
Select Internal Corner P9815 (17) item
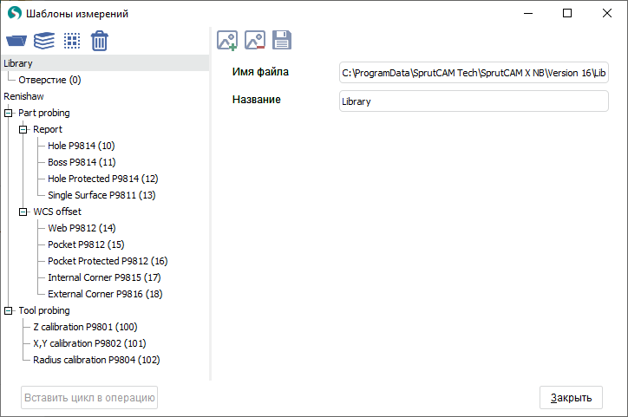point(104,277)
